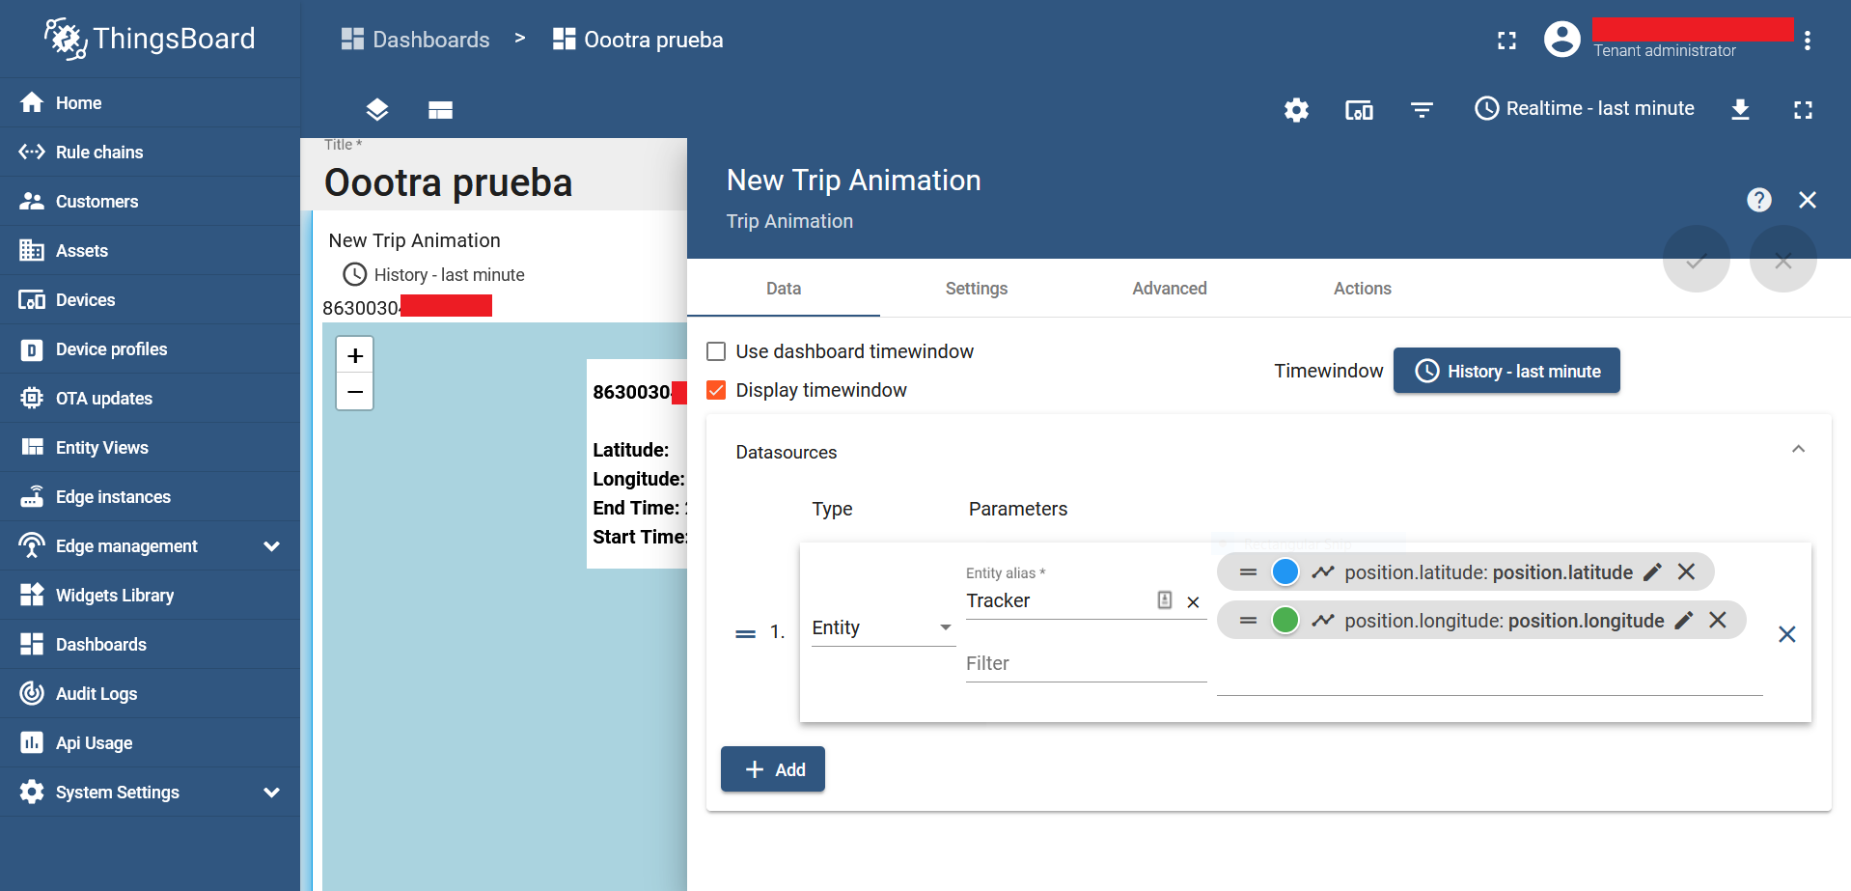Zoom out on the map

355,392
